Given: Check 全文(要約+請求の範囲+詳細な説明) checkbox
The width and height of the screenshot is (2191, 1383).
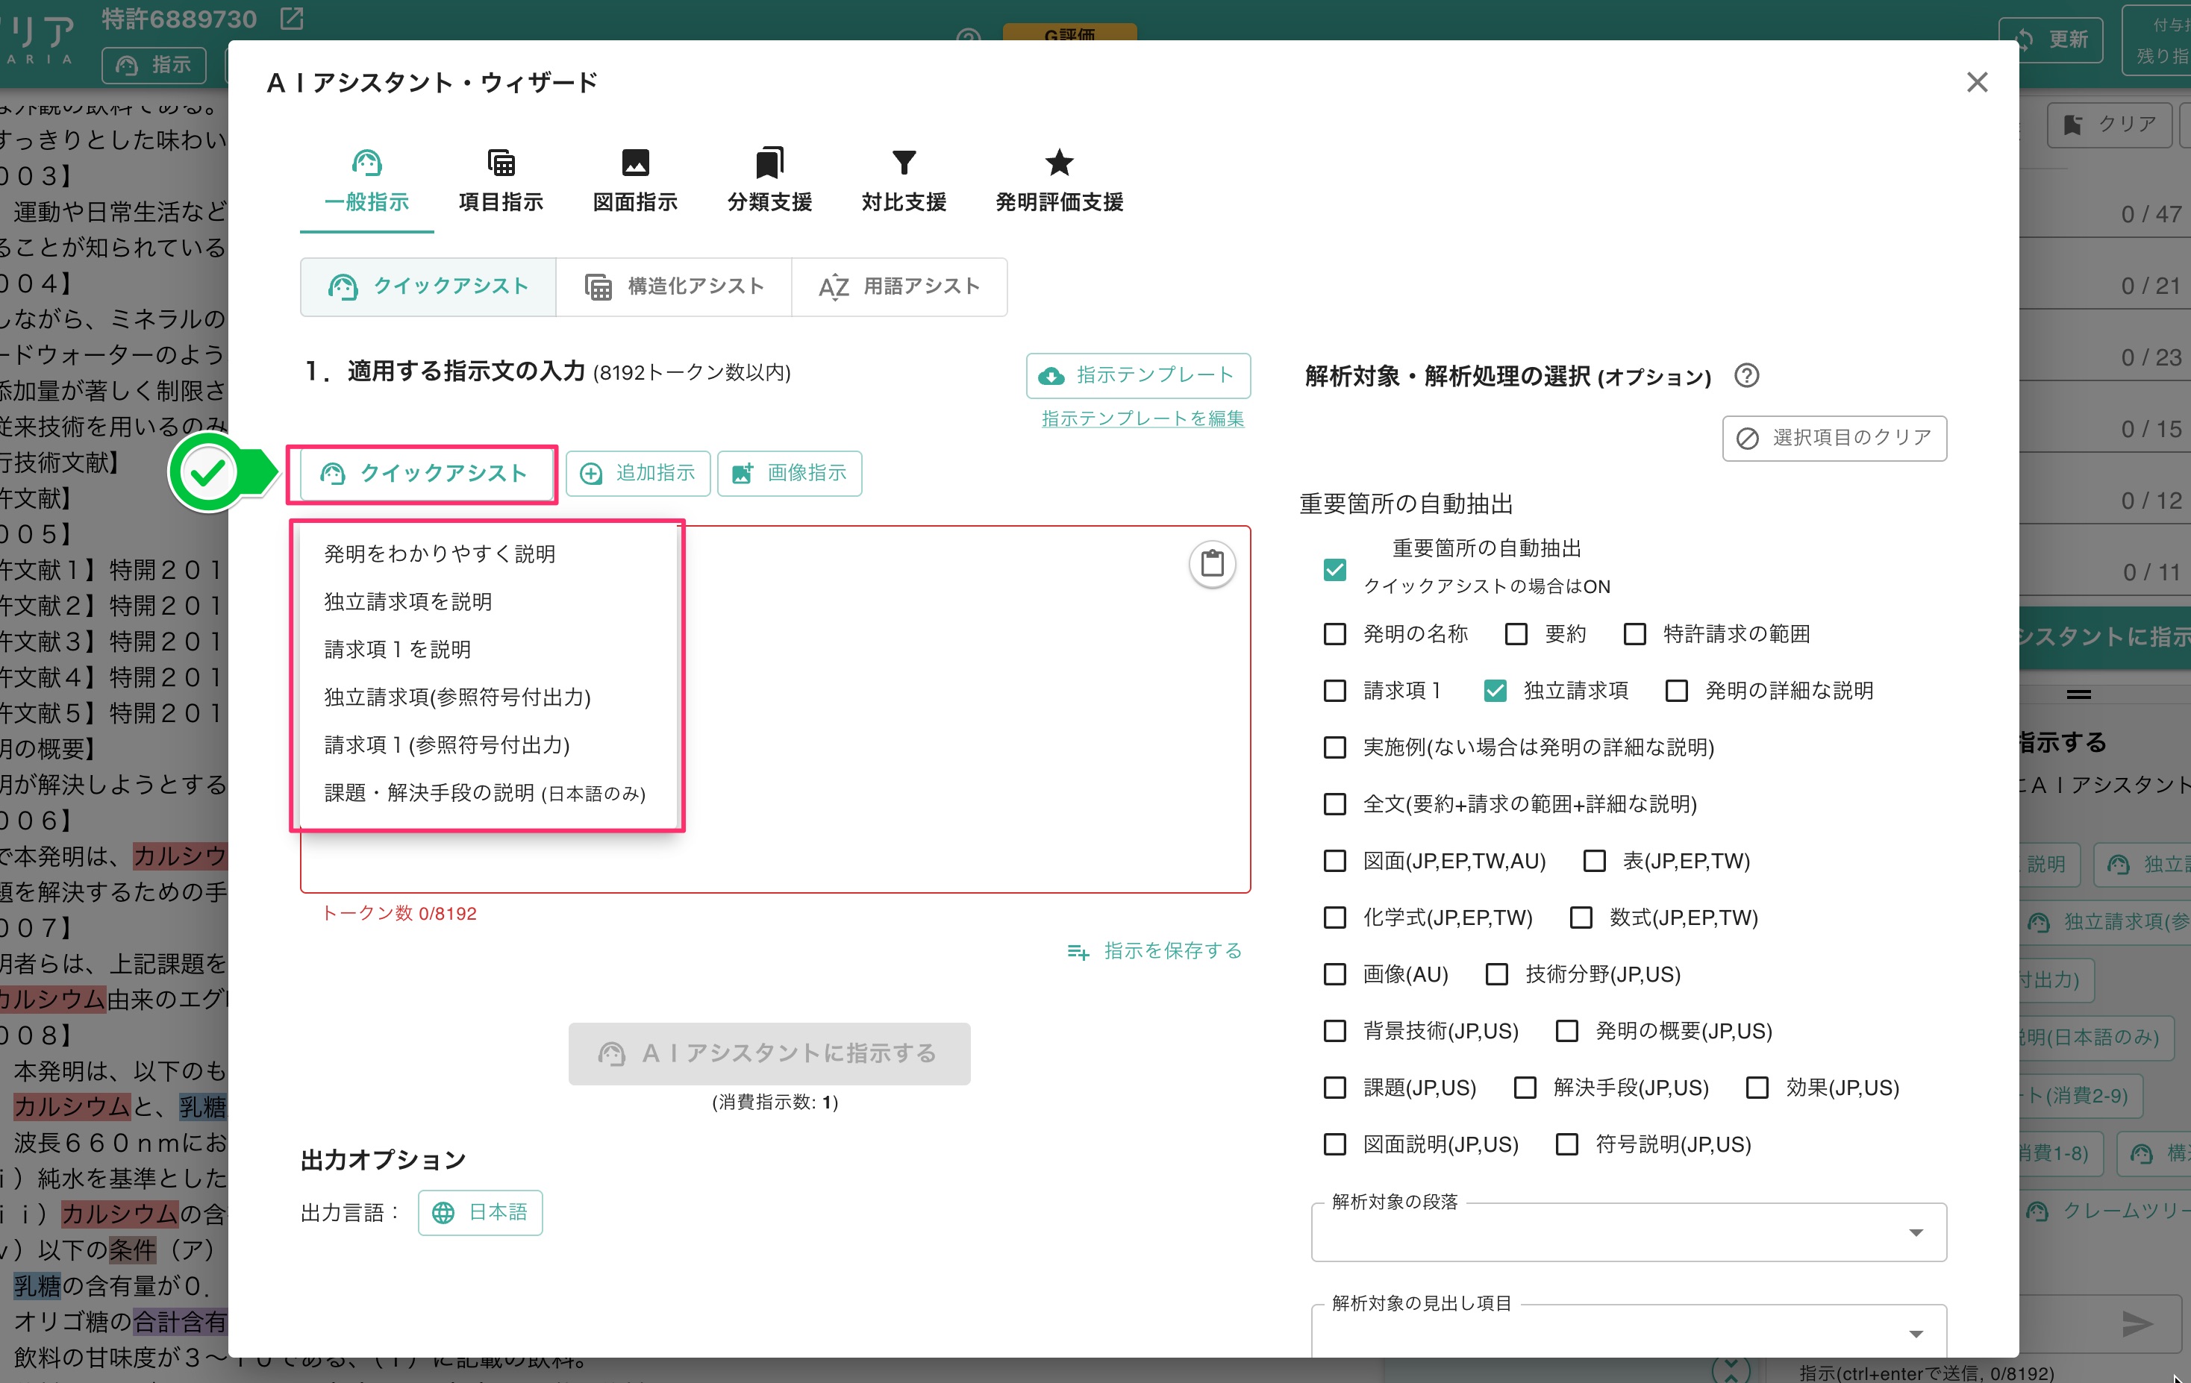Looking at the screenshot, I should 1335,805.
